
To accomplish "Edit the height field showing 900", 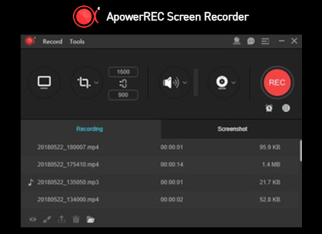I will coord(123,95).
